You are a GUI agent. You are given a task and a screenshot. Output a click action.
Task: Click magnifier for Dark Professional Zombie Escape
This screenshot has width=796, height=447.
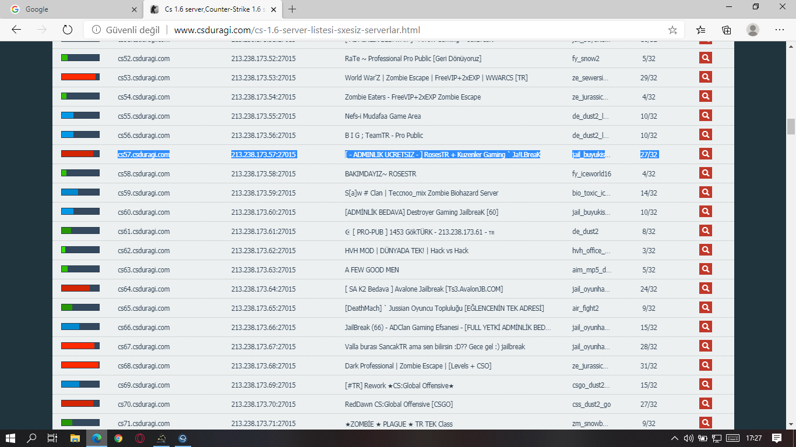(706, 365)
